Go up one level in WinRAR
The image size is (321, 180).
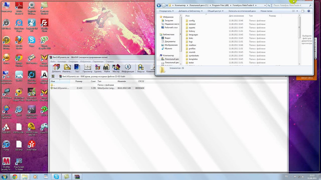click(x=53, y=76)
